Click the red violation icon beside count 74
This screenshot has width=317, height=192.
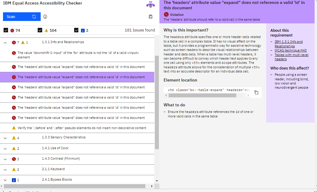(12, 30)
